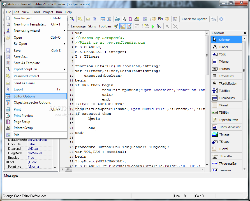Pick the TRichEditViewer control
Image resolution: width=250 pixels, height=201 pixels.
(x=226, y=127)
